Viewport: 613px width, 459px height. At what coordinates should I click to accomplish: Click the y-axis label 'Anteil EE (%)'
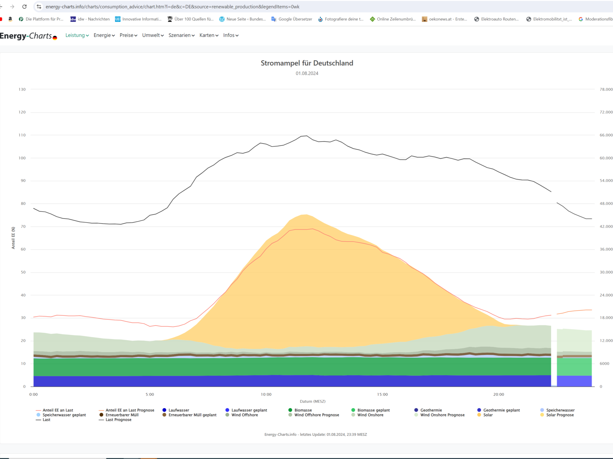point(13,238)
